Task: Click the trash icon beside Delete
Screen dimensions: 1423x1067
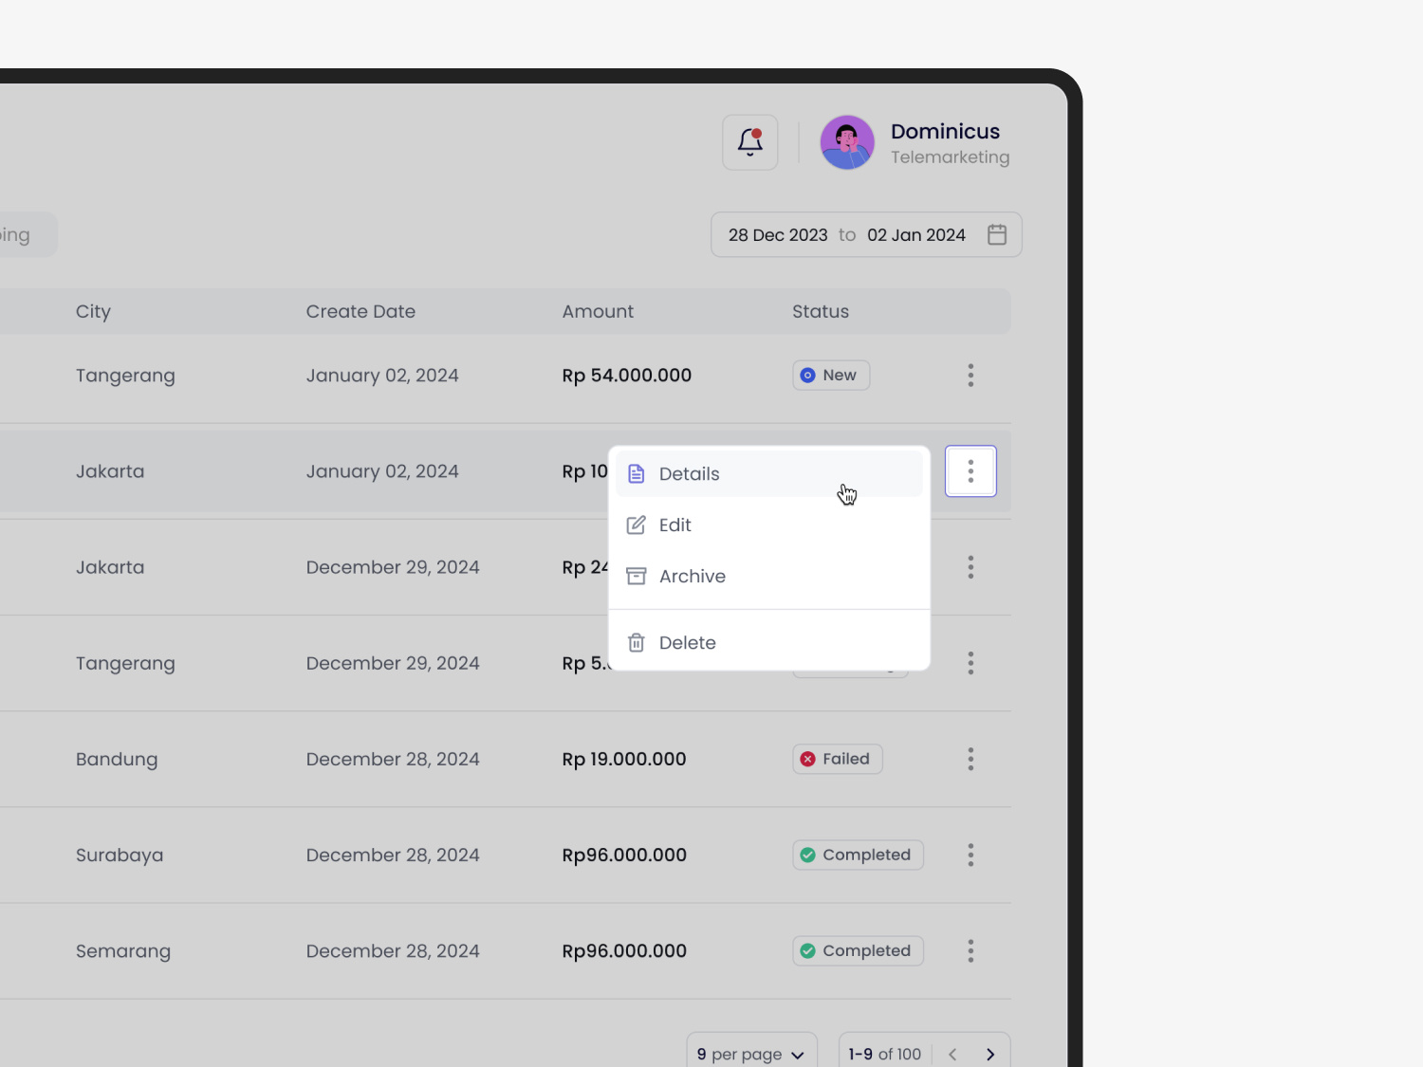Action: (x=636, y=642)
